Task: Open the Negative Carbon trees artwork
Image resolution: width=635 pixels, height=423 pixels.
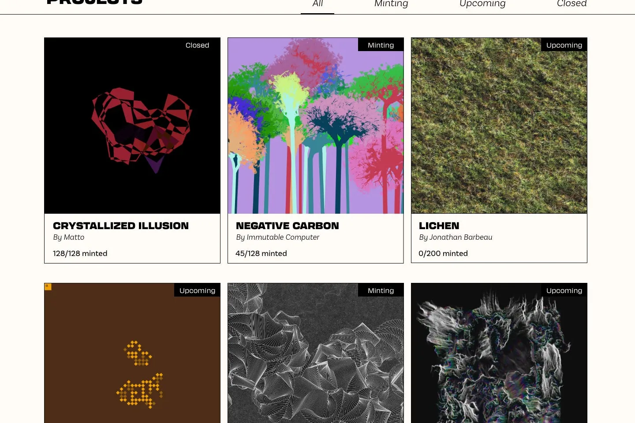Action: 316,126
